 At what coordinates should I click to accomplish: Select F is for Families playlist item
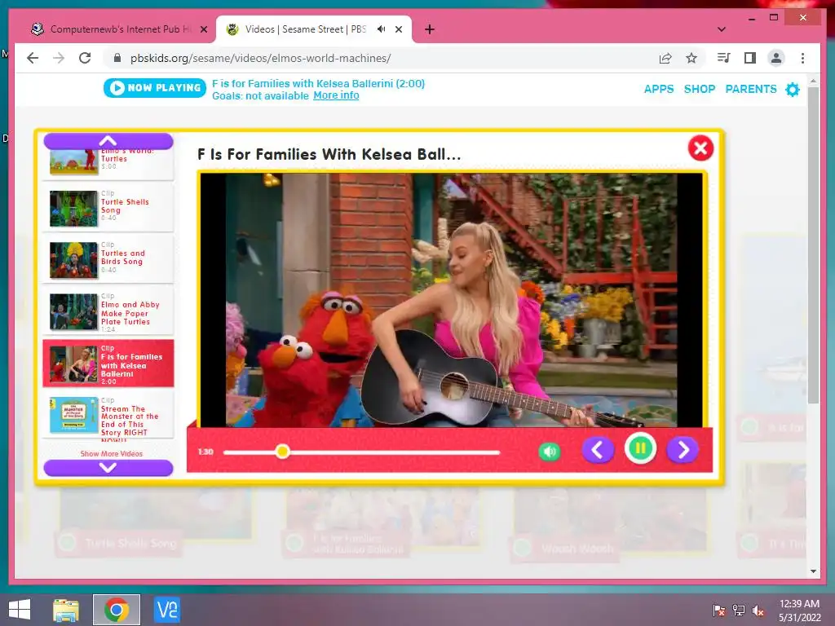coord(108,364)
